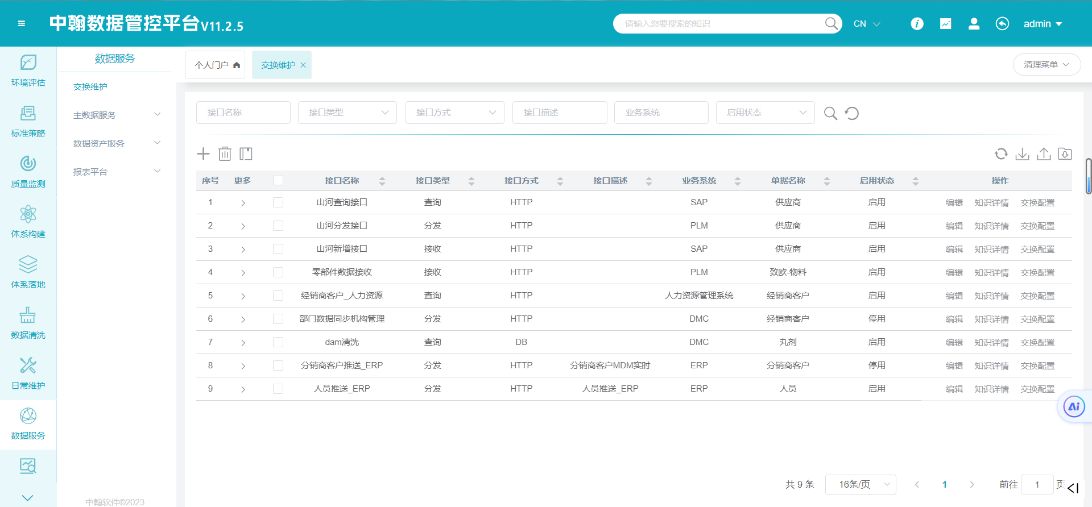Open the CN language dropdown
The image size is (1092, 507).
(867, 24)
